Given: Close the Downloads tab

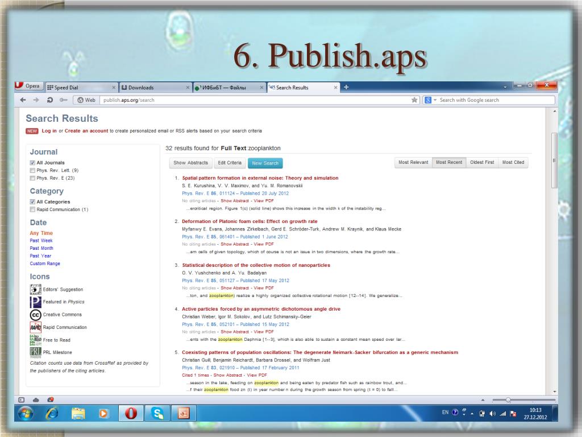Looking at the screenshot, I should 188,88.
